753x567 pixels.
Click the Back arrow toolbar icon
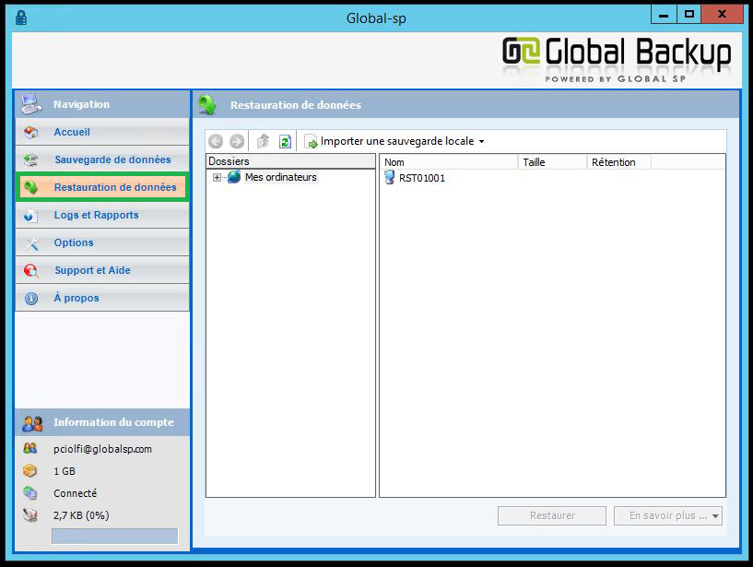point(216,141)
